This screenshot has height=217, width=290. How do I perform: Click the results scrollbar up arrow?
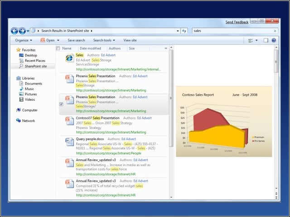[171, 47]
